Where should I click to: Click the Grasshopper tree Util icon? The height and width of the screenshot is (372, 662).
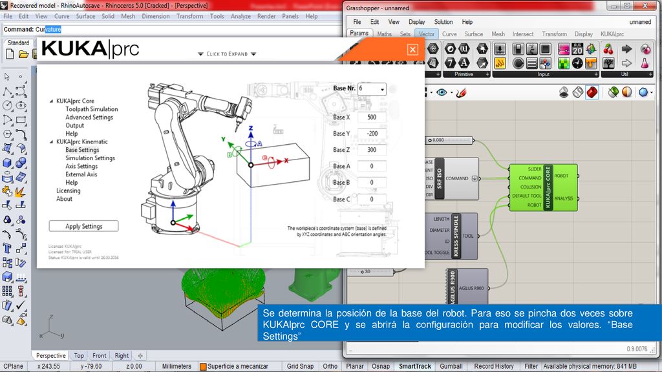[608, 63]
